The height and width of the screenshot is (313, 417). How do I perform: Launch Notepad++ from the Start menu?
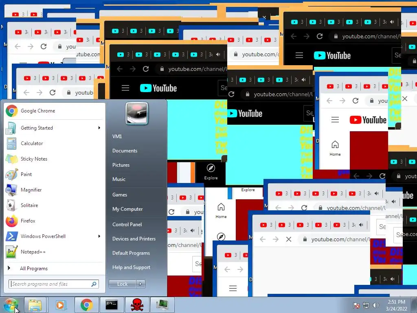(x=55, y=252)
